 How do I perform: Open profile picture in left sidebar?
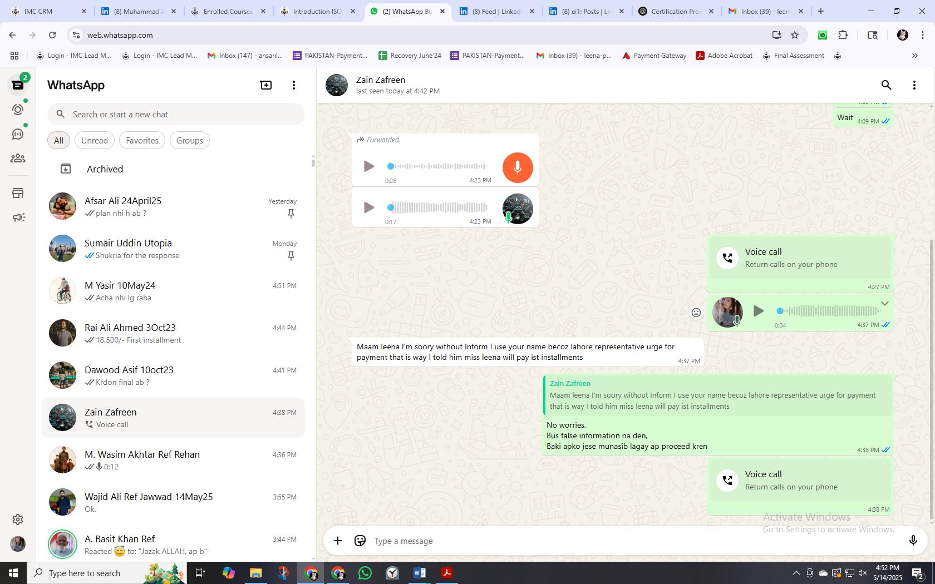18,544
